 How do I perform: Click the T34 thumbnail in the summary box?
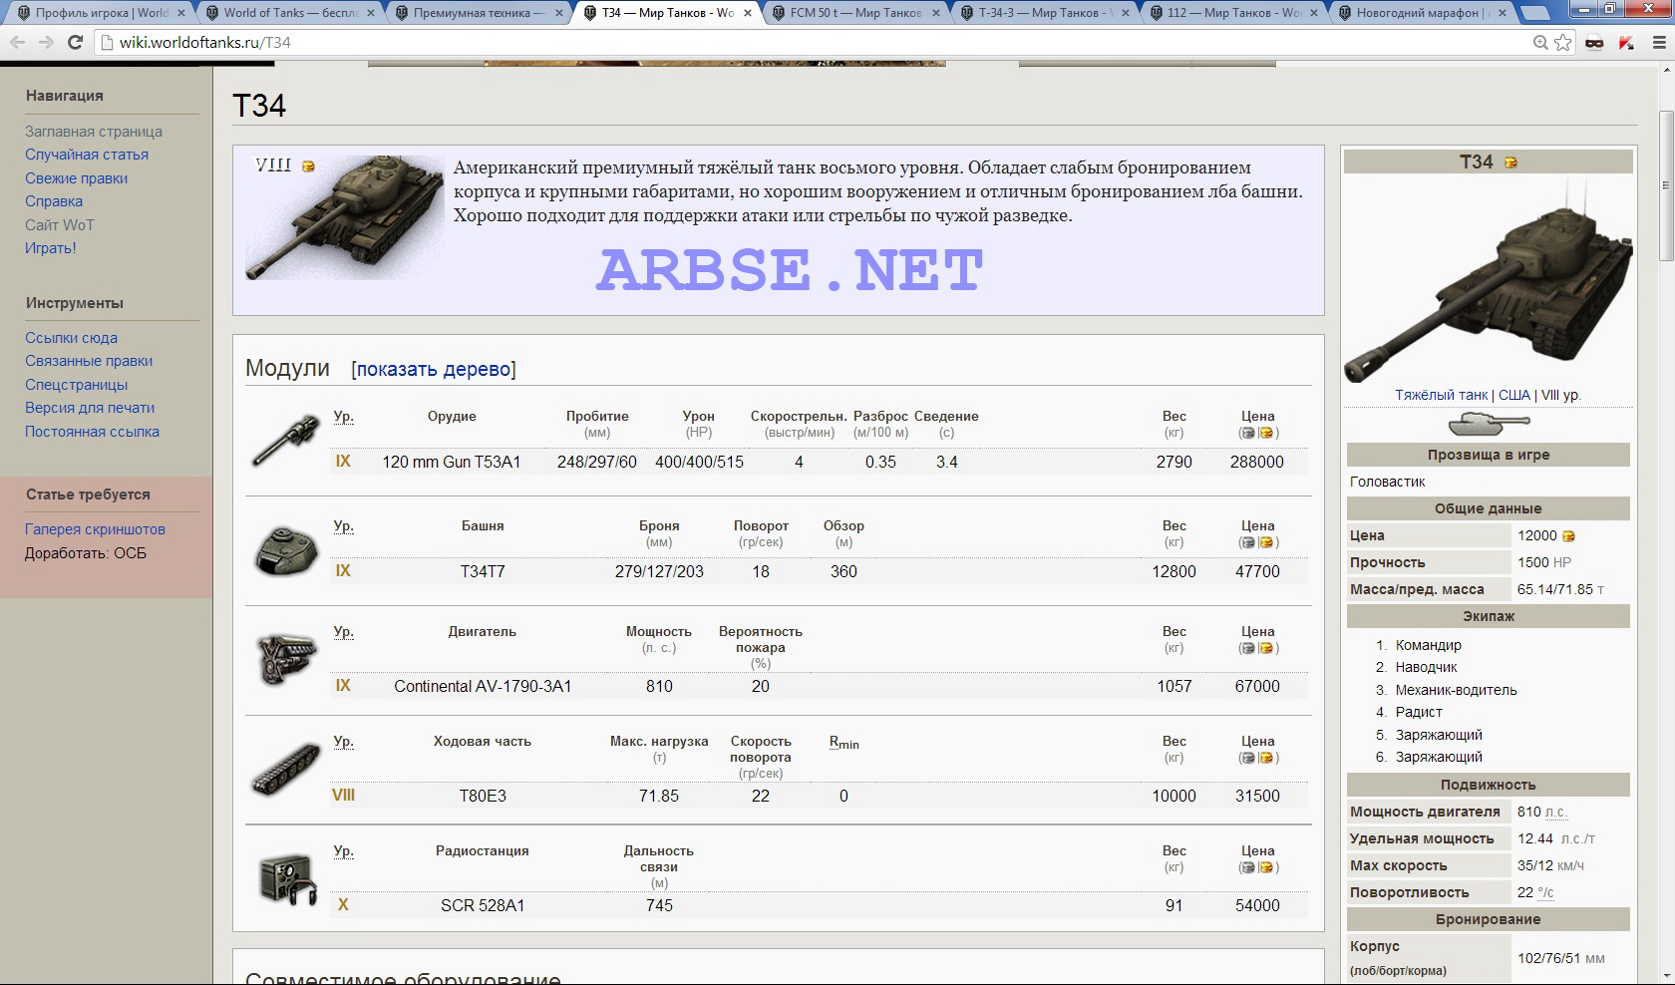(x=345, y=217)
